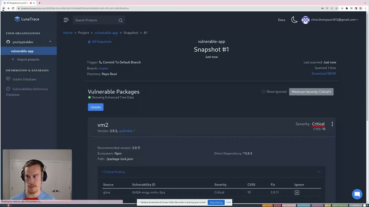Open browser media control icon
The width and height of the screenshot is (369, 207).
(x=351, y=8)
